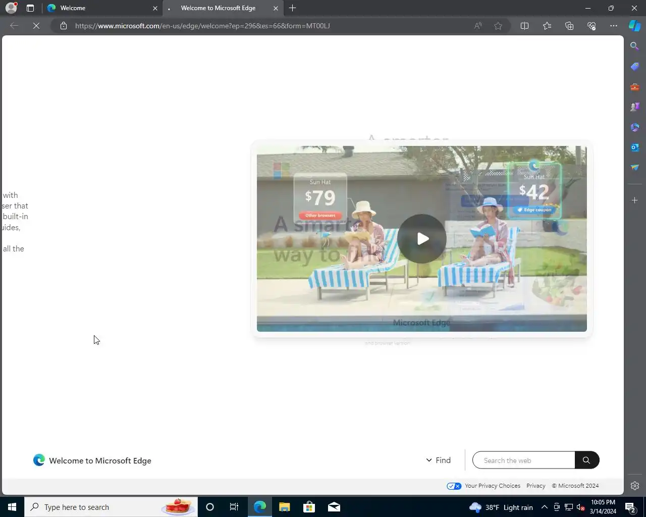Viewport: 646px width, 517px height.
Task: Switch to the Welcome tab
Action: (x=102, y=8)
